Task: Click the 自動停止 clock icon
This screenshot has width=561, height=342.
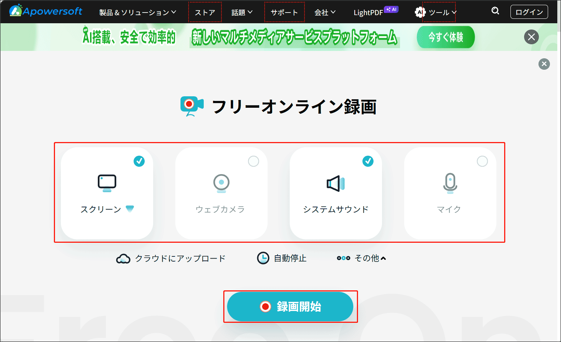Action: click(263, 258)
